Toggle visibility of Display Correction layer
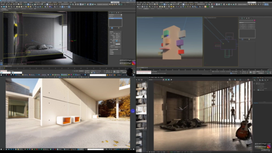The image size is (272, 153). 254,84
